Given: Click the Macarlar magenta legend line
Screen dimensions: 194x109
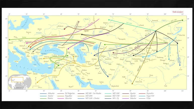Looking at the screenshot, I should (61, 98).
